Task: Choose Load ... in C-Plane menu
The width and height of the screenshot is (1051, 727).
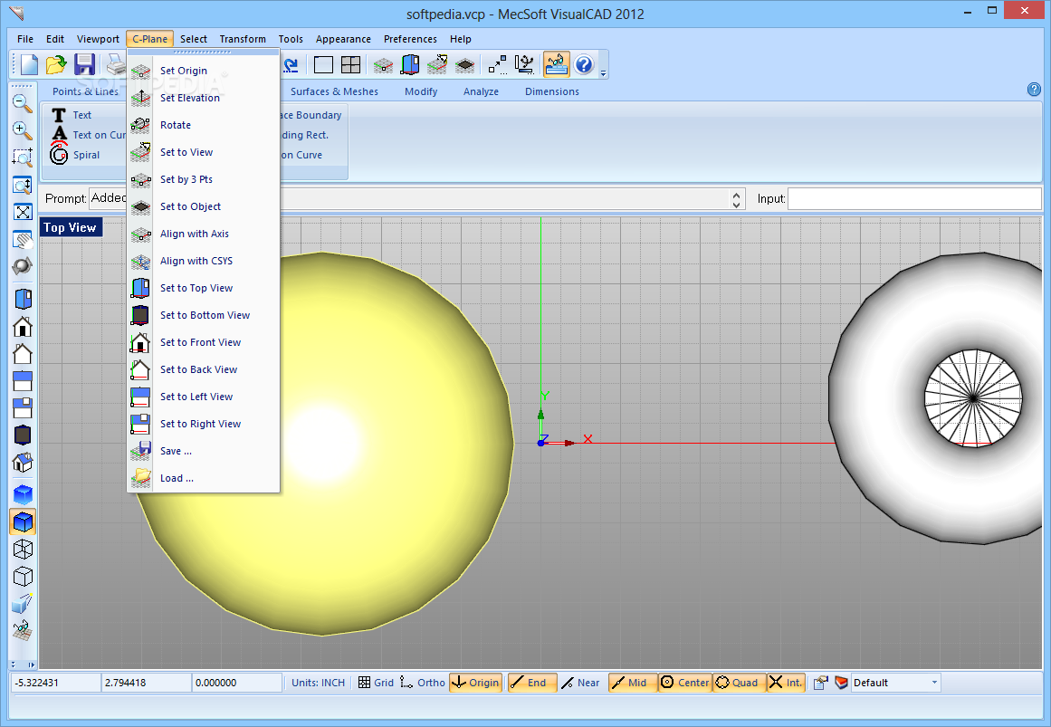Action: (x=203, y=478)
